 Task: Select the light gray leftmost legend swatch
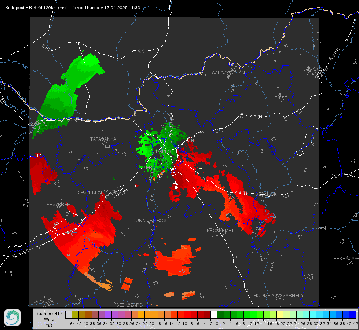[69, 315]
